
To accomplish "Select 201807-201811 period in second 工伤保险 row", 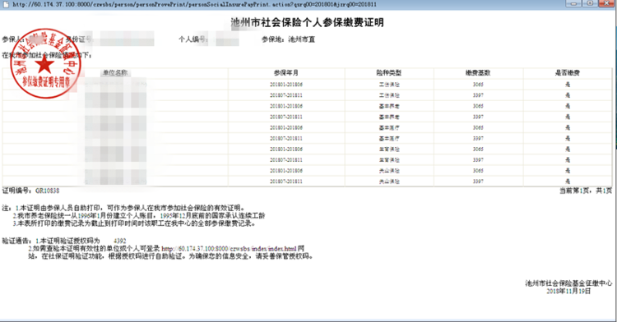I will pos(286,95).
